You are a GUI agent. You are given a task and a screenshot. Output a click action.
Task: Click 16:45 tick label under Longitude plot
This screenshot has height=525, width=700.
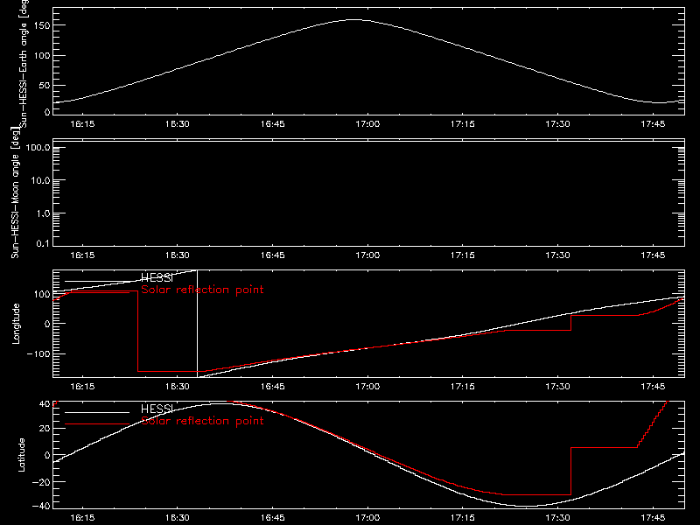[x=272, y=386]
